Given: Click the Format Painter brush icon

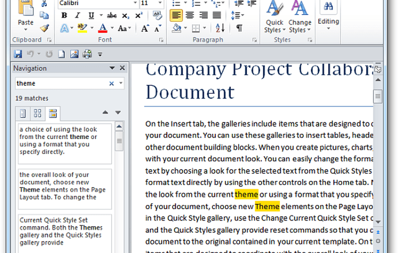Looking at the screenshot, I should [44, 27].
